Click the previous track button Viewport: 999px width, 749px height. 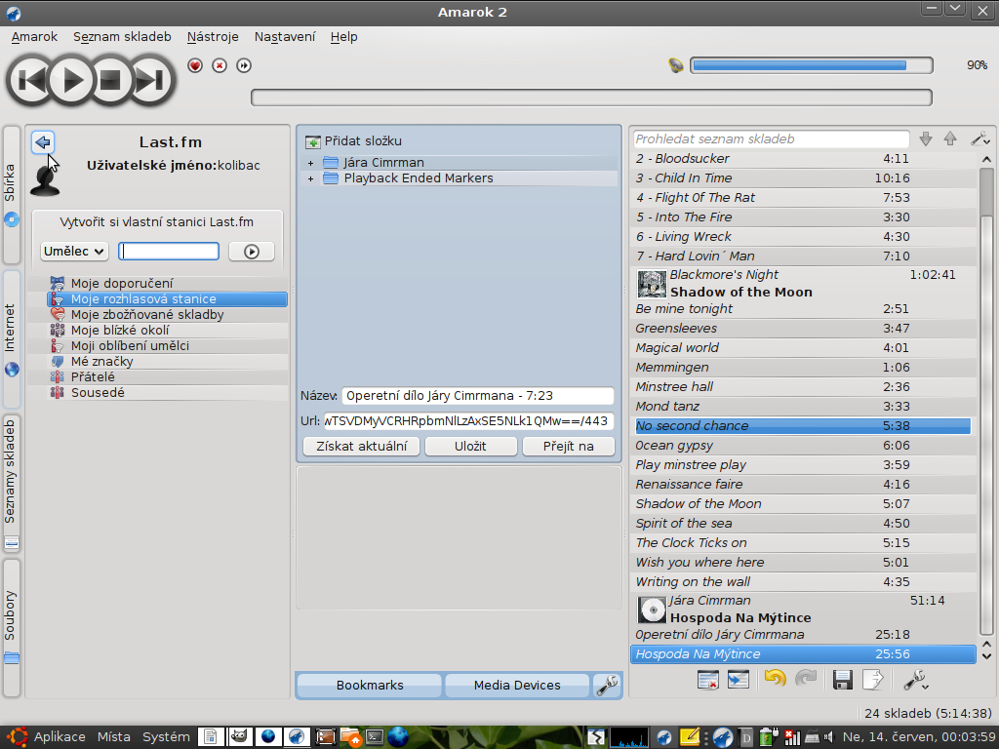coord(30,80)
